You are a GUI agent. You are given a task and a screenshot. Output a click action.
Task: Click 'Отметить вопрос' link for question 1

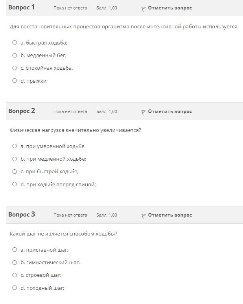170,8
